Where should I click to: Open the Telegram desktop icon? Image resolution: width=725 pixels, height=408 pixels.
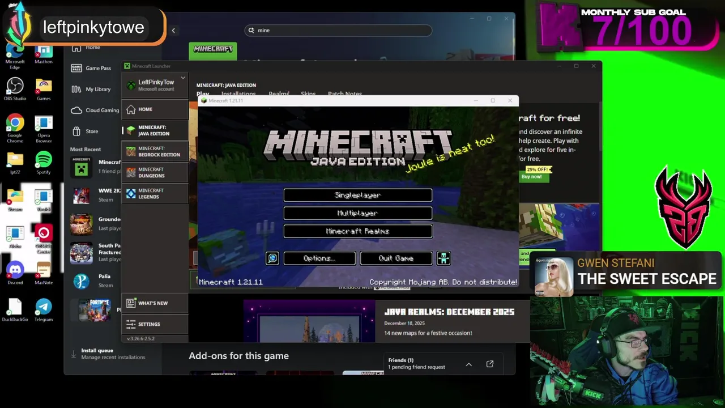pyautogui.click(x=44, y=310)
